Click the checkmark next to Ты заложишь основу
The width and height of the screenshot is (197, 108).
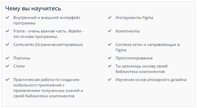pyautogui.click(x=110, y=66)
